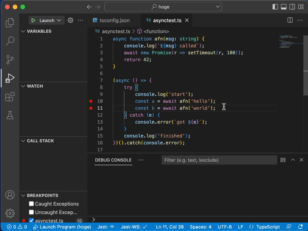Uncheck the asynctest.ts breakpoints entry
Viewport: 308px width, 231px height.
click(31, 220)
